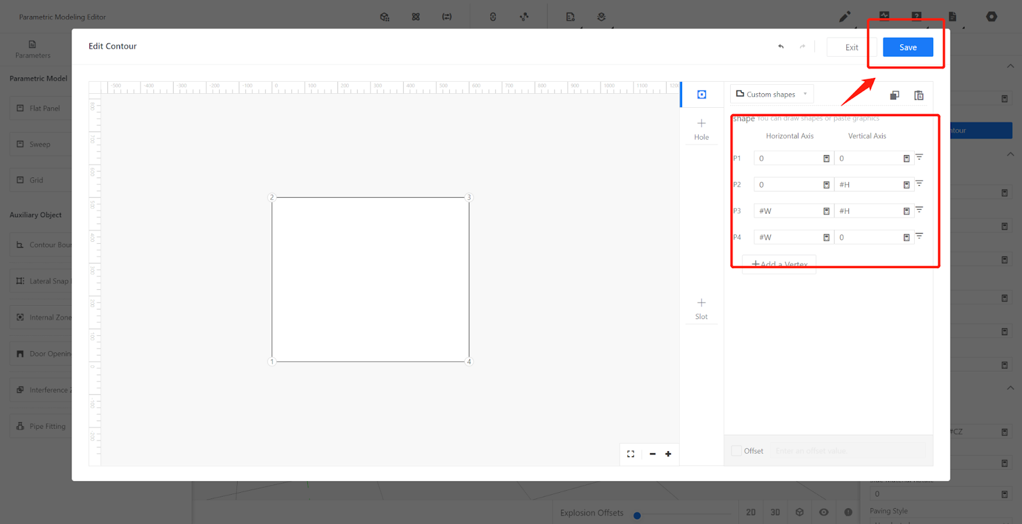
Task: Switch to the Slot tab
Action: (x=701, y=308)
